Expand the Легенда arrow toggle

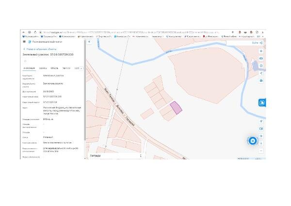click(x=141, y=156)
